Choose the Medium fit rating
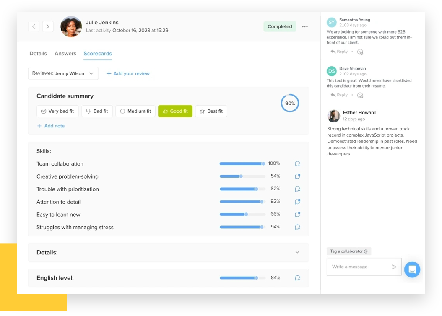This screenshot has width=442, height=316. pos(135,111)
